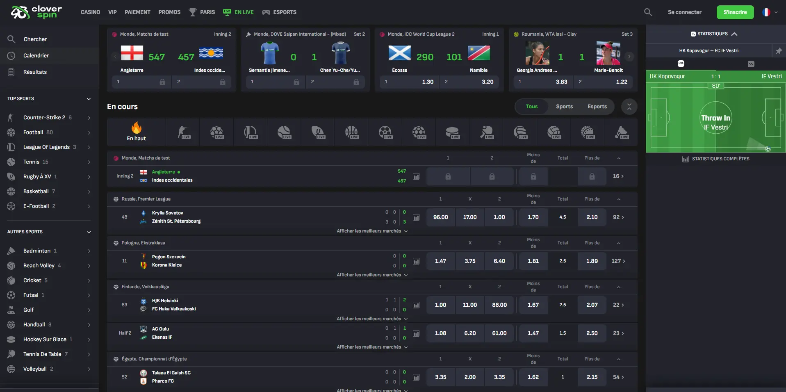This screenshot has width=786, height=392.
Task: Expand best markets under AC Oulu match
Action: click(x=372, y=347)
